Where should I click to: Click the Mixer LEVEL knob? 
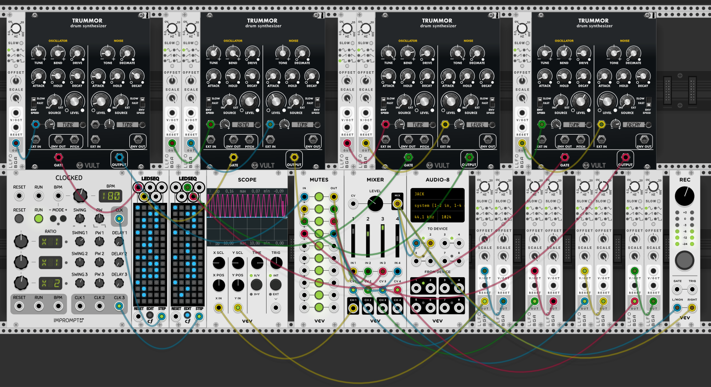(x=375, y=202)
